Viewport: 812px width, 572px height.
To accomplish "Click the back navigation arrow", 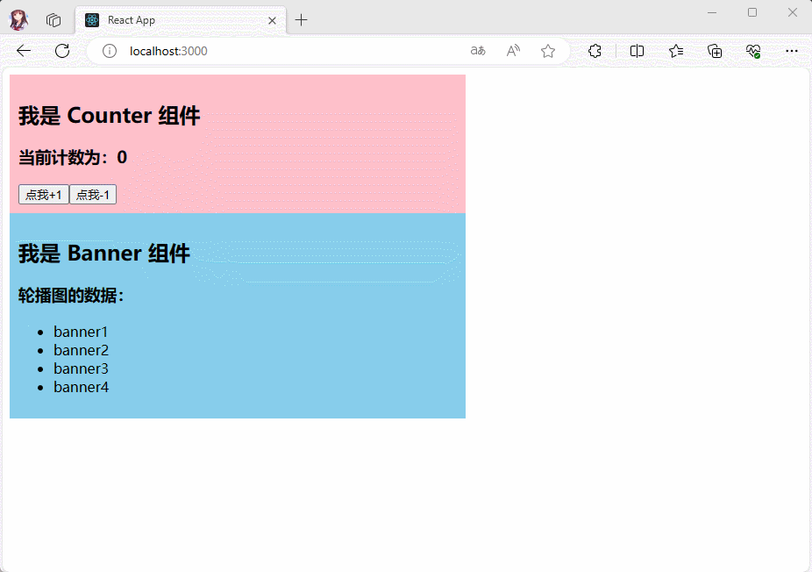I will click(x=24, y=51).
